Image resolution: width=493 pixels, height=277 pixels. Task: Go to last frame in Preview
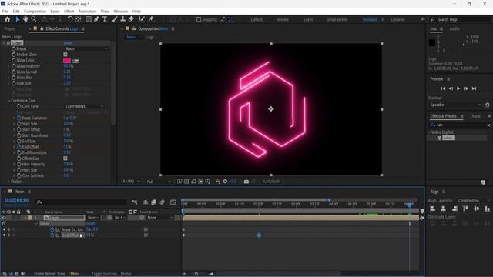[x=475, y=88]
